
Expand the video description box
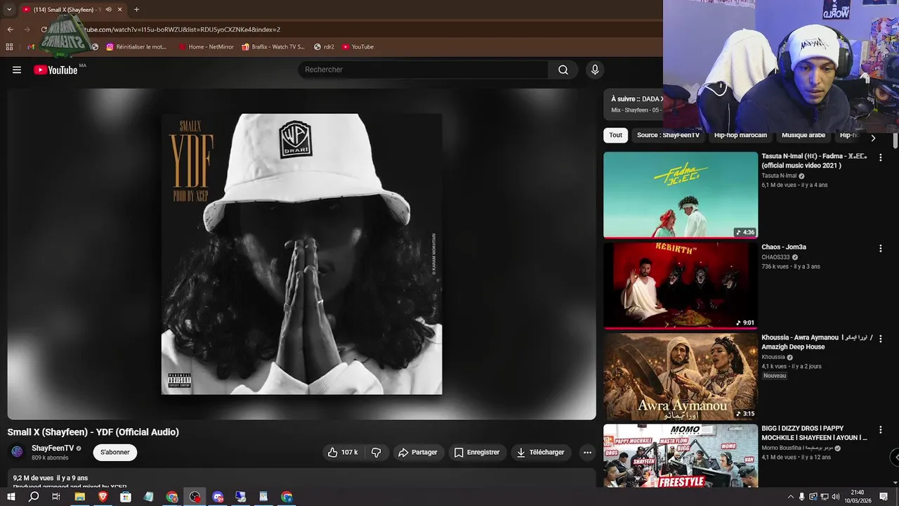click(302, 479)
